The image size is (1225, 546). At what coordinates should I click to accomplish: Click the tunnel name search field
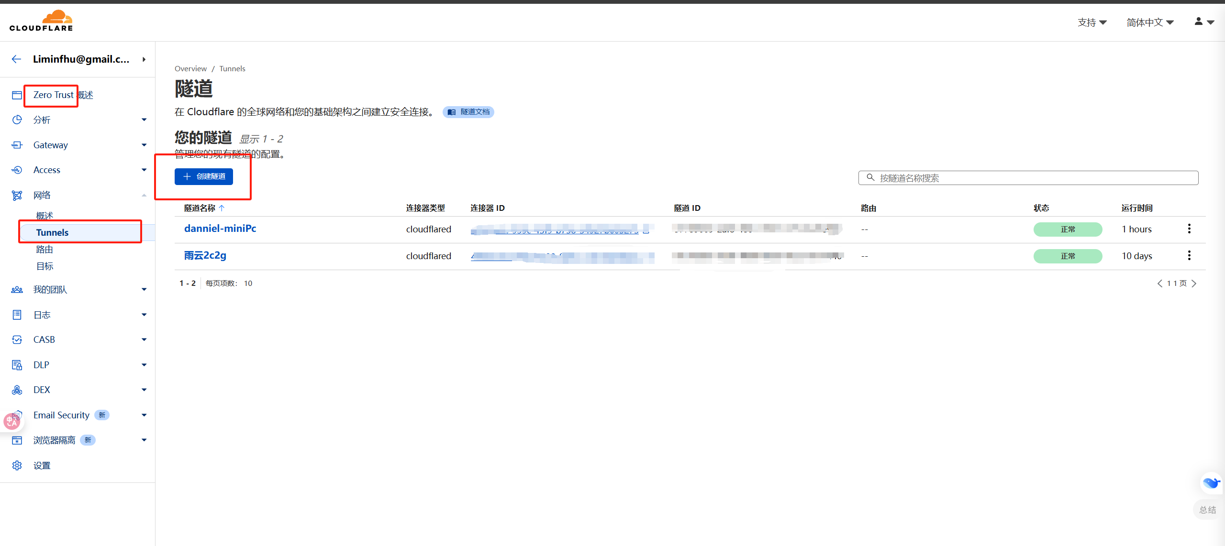click(1029, 178)
